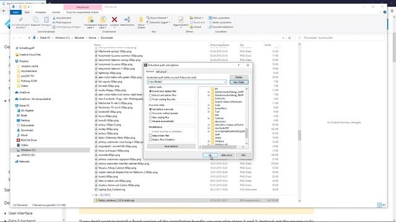The width and height of the screenshot is (396, 222).
Task: Click the Kopieren nach icon
Action: click(x=103, y=20)
